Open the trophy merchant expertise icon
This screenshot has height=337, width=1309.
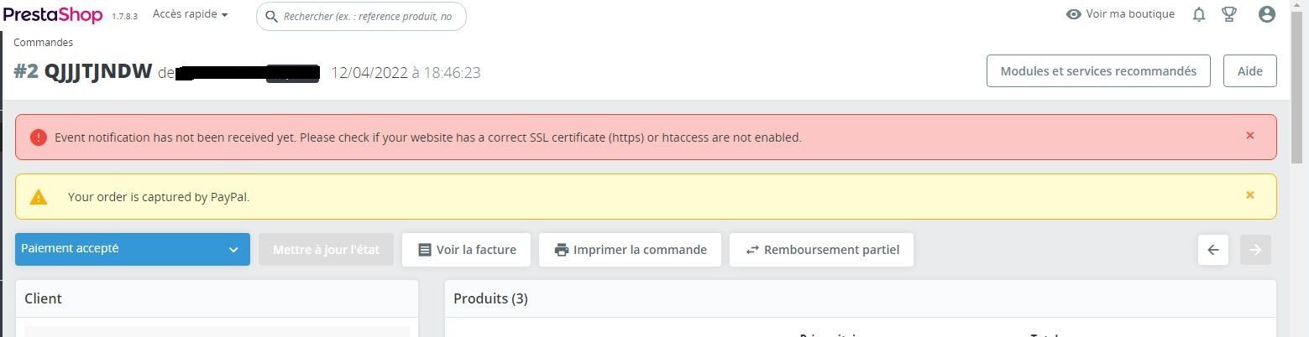[1229, 14]
